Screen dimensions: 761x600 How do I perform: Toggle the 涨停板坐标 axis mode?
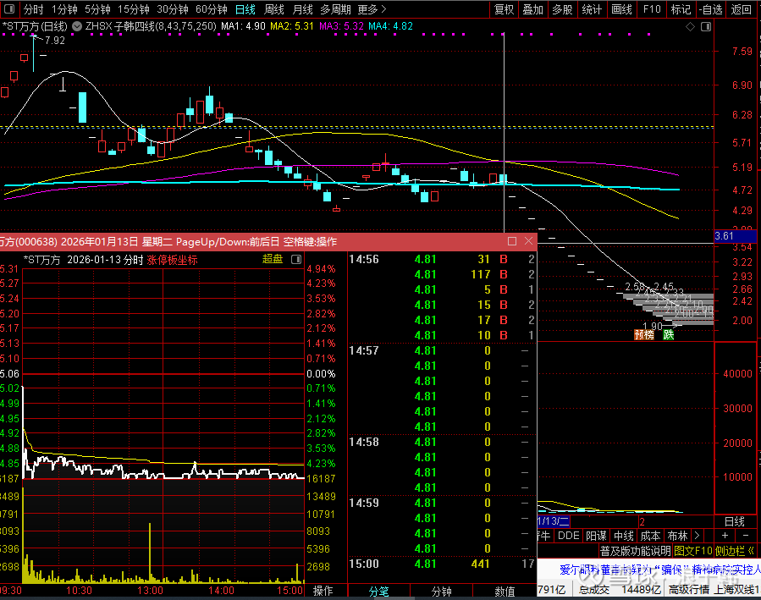tap(172, 260)
